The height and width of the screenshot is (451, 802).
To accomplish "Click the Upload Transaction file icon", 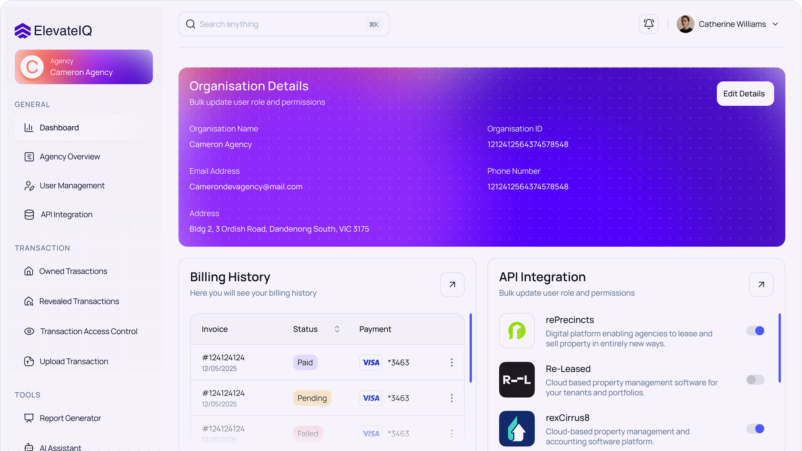I will pos(29,361).
